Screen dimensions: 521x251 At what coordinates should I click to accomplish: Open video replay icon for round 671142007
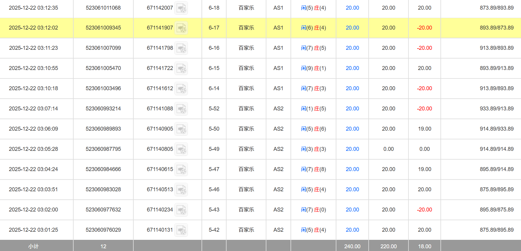[181, 8]
